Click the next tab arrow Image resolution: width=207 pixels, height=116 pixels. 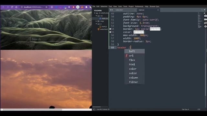pos(112,10)
